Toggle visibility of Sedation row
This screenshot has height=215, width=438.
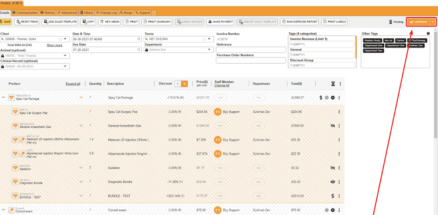(332, 168)
